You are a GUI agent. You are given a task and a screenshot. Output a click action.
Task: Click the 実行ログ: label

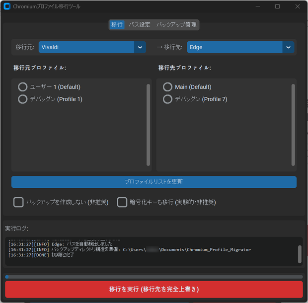(x=17, y=228)
